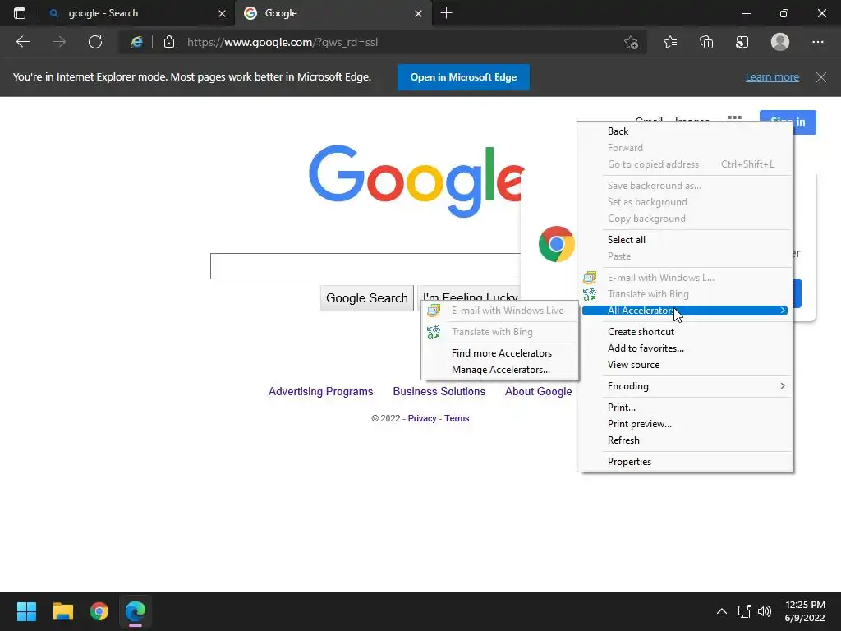
Task: Follow the Learn more link
Action: pos(772,77)
